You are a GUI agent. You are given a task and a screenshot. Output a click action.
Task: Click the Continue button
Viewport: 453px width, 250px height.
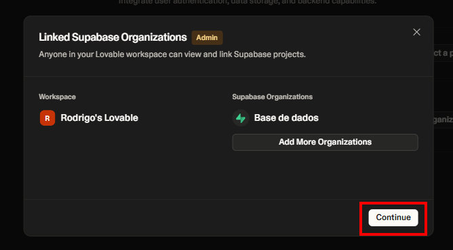point(393,217)
